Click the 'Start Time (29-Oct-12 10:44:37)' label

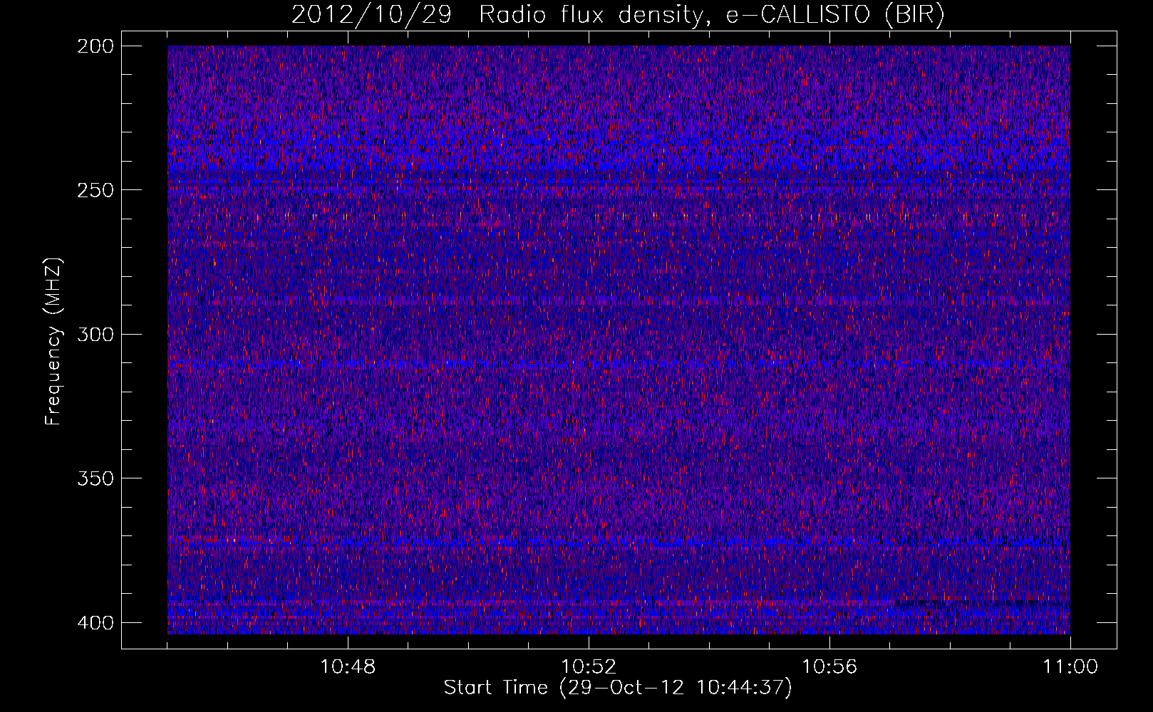tap(618, 688)
